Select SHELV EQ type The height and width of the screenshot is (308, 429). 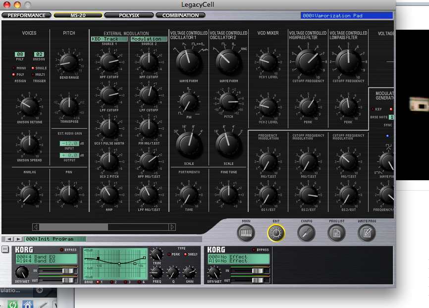185,255
